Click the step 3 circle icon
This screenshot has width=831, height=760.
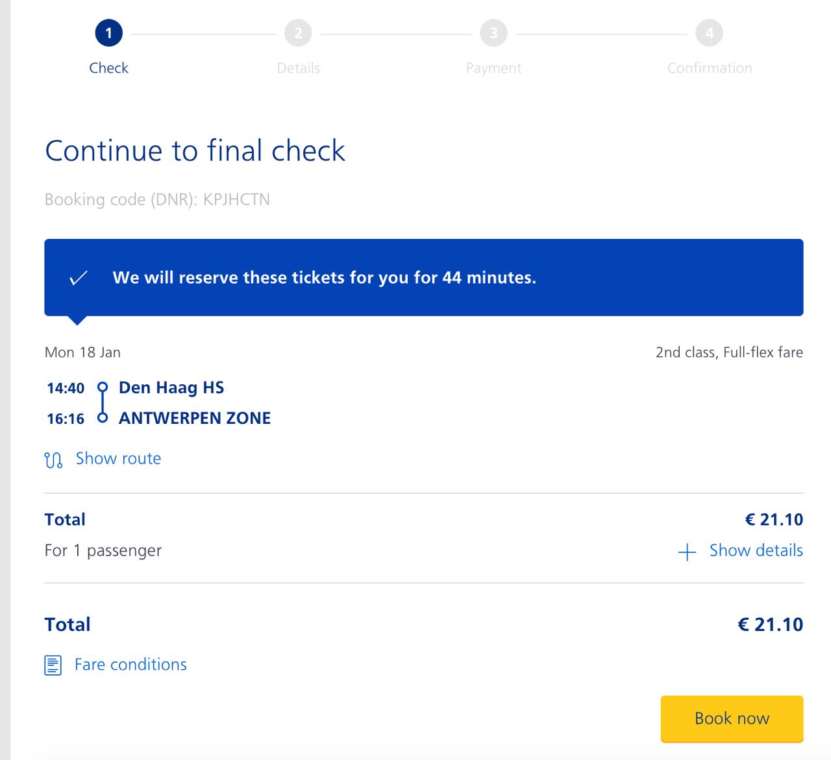(493, 33)
